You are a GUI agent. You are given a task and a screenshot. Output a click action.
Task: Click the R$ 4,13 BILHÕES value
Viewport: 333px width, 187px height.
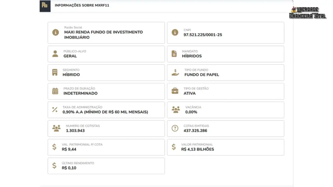[197, 149]
